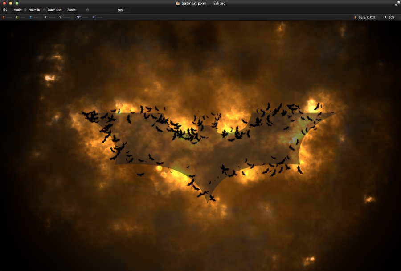Enter full screen with the arrows icon
The image size is (401, 271).
pyautogui.click(x=397, y=3)
